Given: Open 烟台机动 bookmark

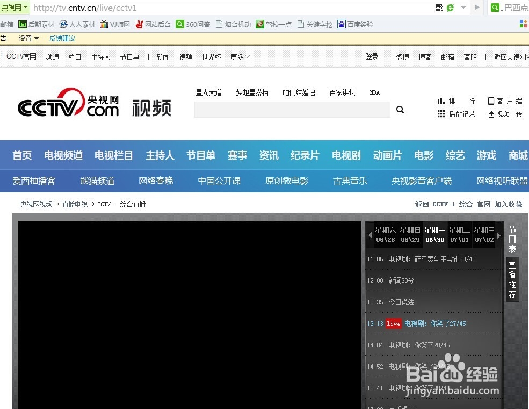Looking at the screenshot, I should click(x=233, y=24).
